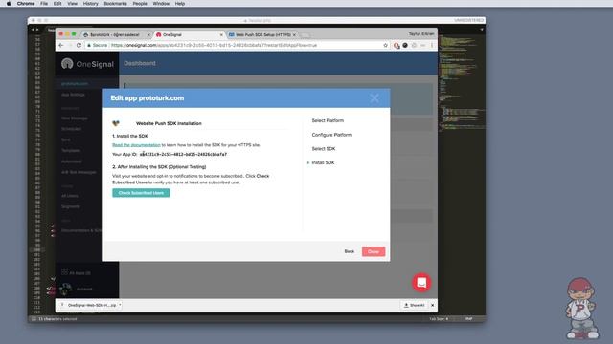Click Check Subscribed Users button
Screen dimensions: 613x344
pos(141,193)
